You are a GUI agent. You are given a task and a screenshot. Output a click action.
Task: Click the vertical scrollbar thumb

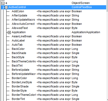click(107, 6)
